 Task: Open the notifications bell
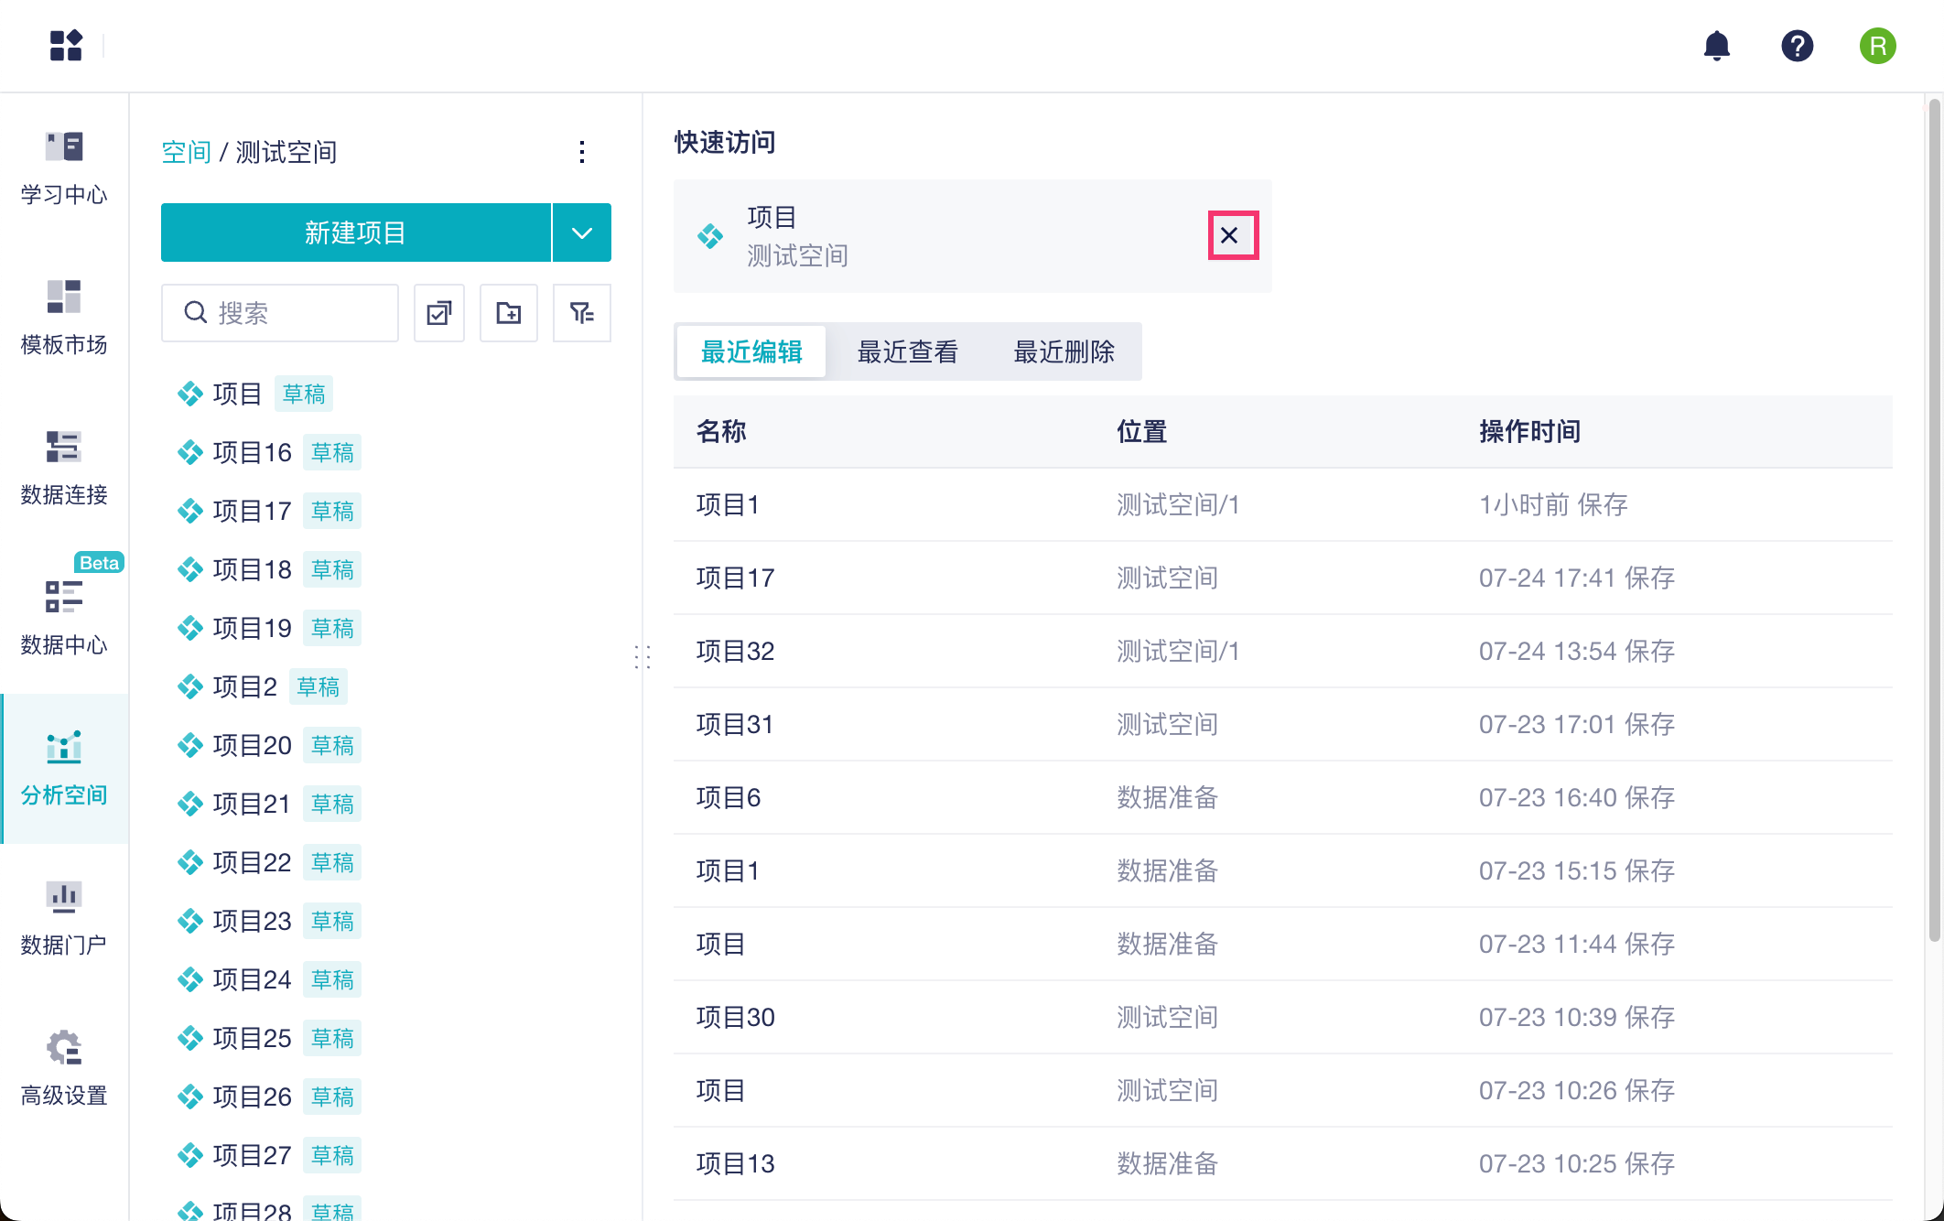1716,46
